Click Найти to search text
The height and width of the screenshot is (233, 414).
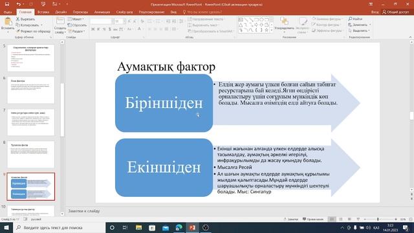(x=355, y=19)
